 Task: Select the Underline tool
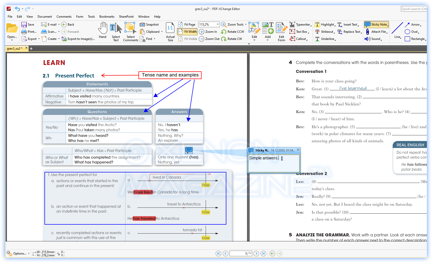[325, 39]
